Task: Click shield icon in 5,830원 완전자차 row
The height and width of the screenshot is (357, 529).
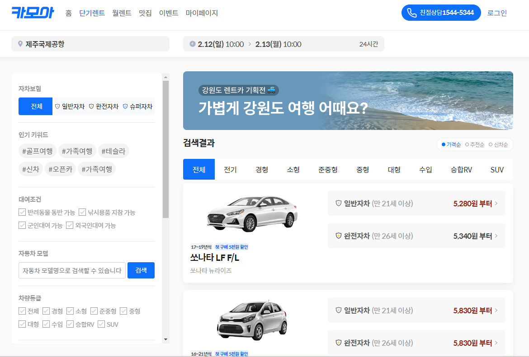Action: click(338, 343)
